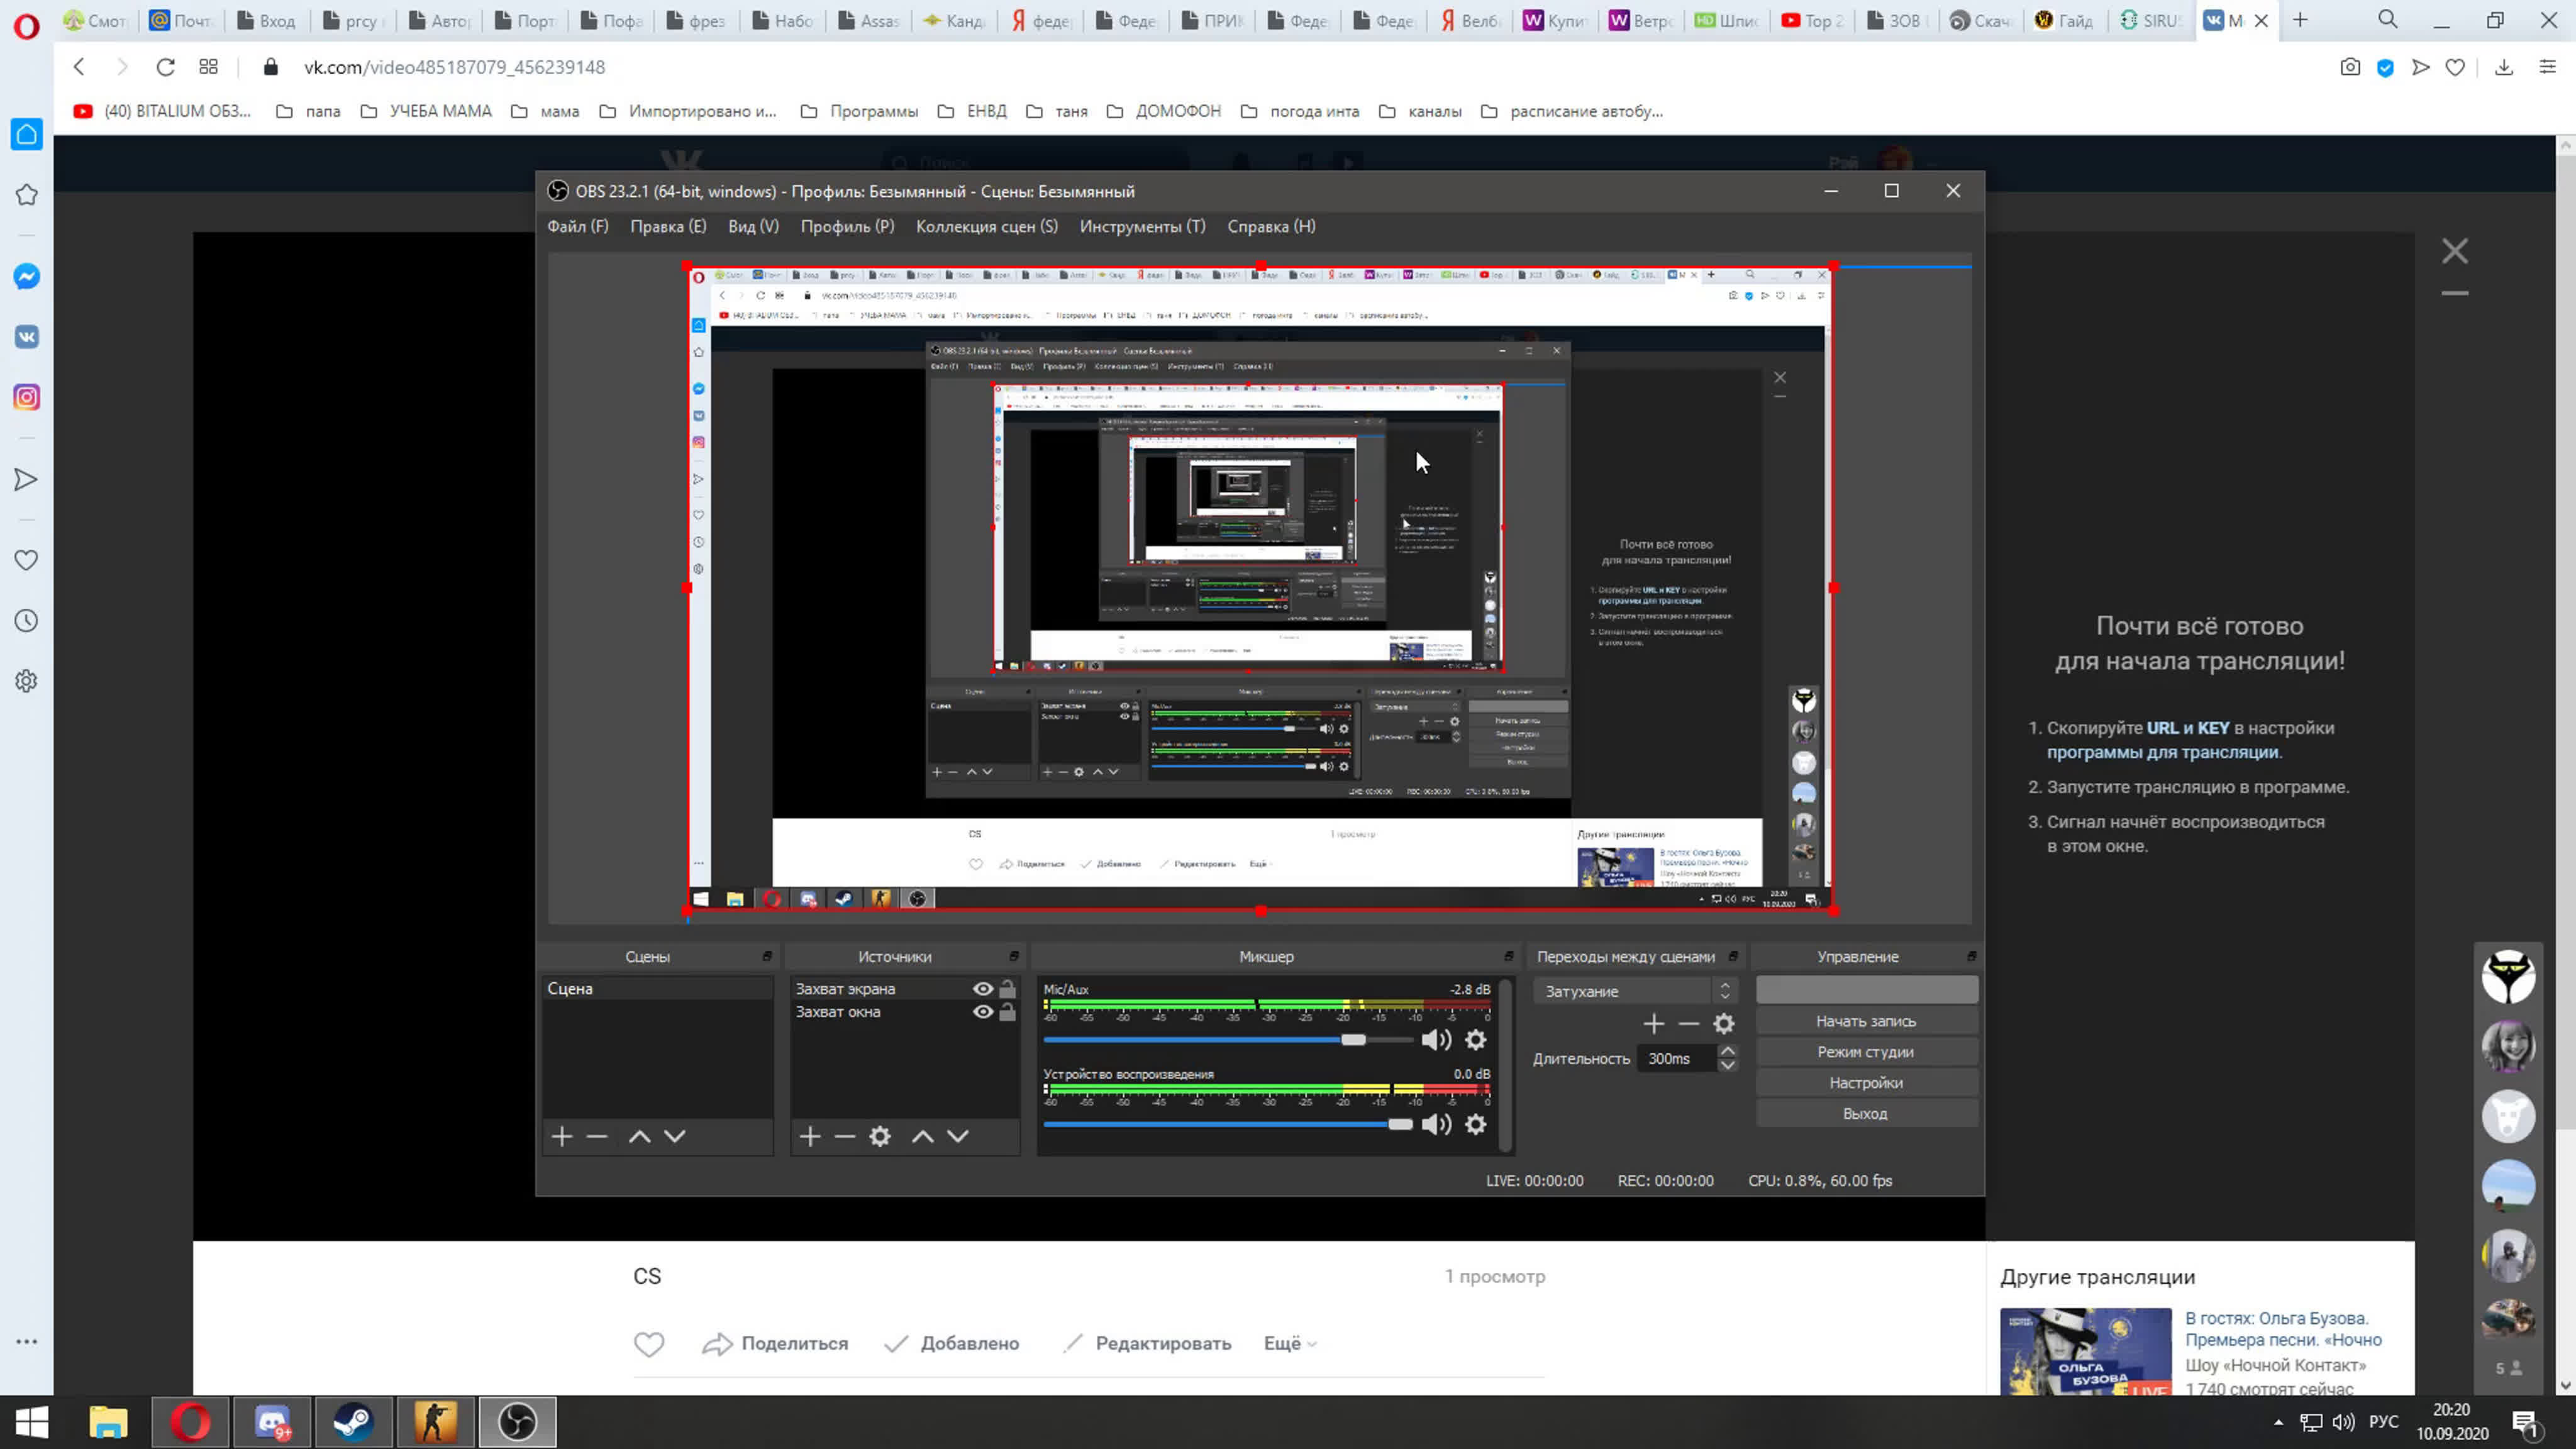Move scene down in Сцены panel

pyautogui.click(x=675, y=1136)
